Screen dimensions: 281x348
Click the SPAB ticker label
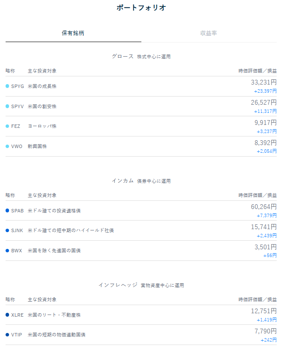pos(17,211)
